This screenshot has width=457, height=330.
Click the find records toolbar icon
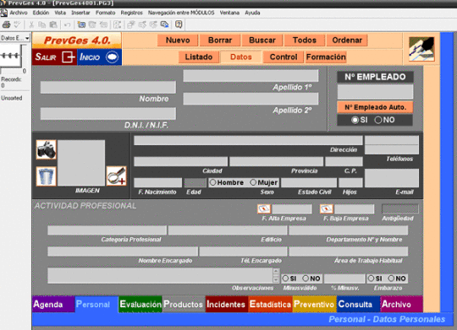click(165, 24)
